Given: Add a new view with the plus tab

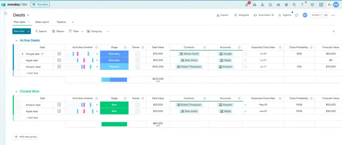Looking at the screenshot, I should pos(73,22).
